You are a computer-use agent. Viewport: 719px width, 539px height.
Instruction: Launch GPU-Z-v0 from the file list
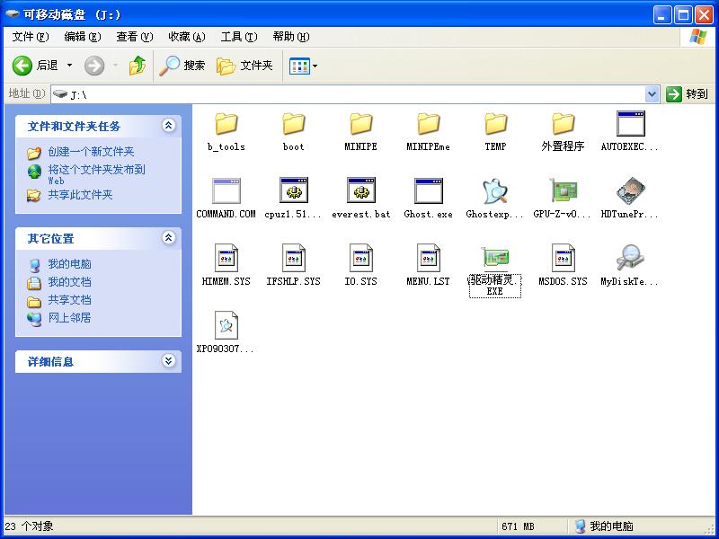(x=562, y=191)
